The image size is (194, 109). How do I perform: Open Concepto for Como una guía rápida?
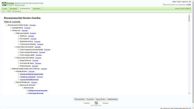click(x=38, y=55)
